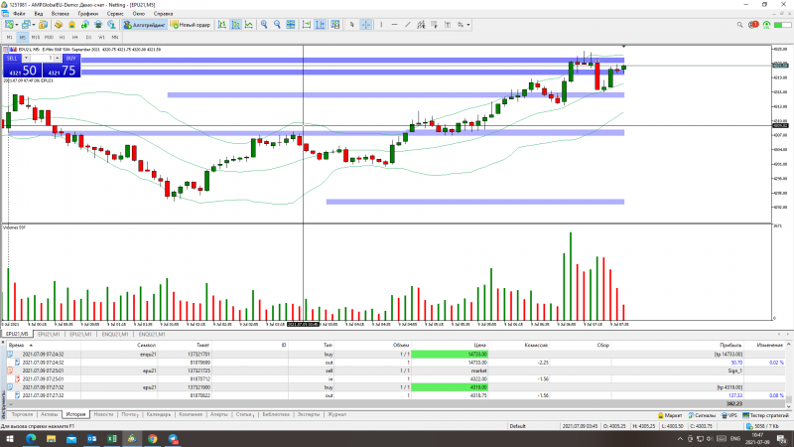Switch timeframe to H4
The image size is (794, 447).
click(x=75, y=37)
